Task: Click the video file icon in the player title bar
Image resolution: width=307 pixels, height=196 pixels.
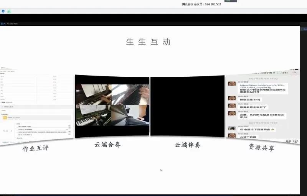Action: tap(2, 23)
